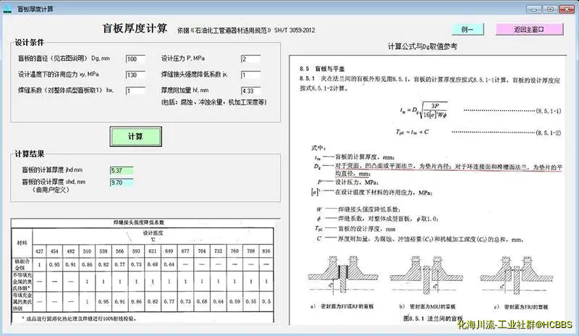
Task: Click the 设计条件 group label
Action: 30,43
